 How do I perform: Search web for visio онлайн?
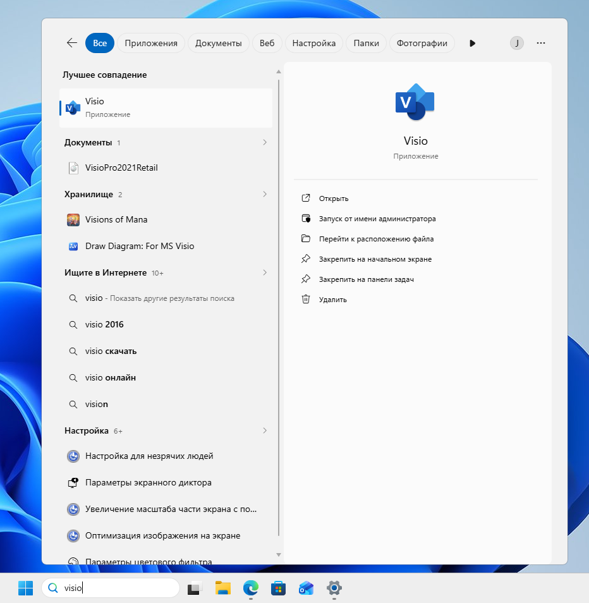pyautogui.click(x=166, y=377)
